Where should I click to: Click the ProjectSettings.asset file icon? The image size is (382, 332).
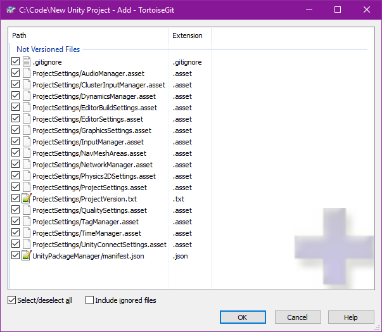coord(27,188)
